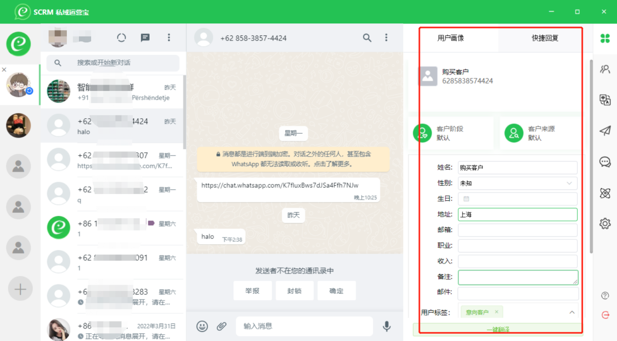Open the 客户来源 default selector

[x=541, y=132]
